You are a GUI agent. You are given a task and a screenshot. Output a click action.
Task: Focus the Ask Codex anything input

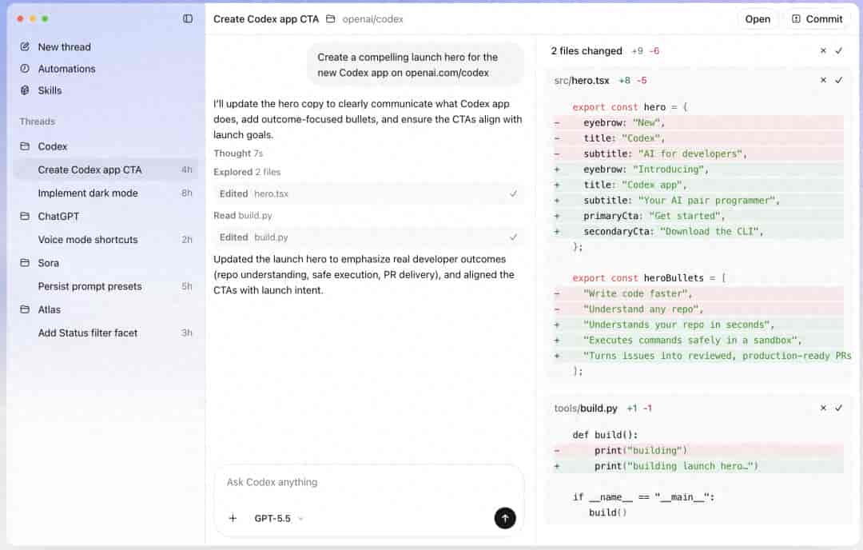coord(368,482)
